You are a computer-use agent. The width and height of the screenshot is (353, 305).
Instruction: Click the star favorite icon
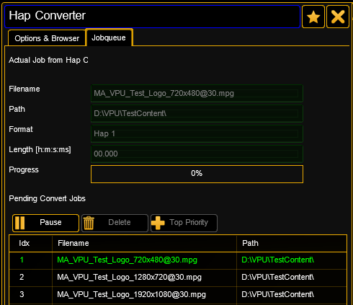[313, 17]
